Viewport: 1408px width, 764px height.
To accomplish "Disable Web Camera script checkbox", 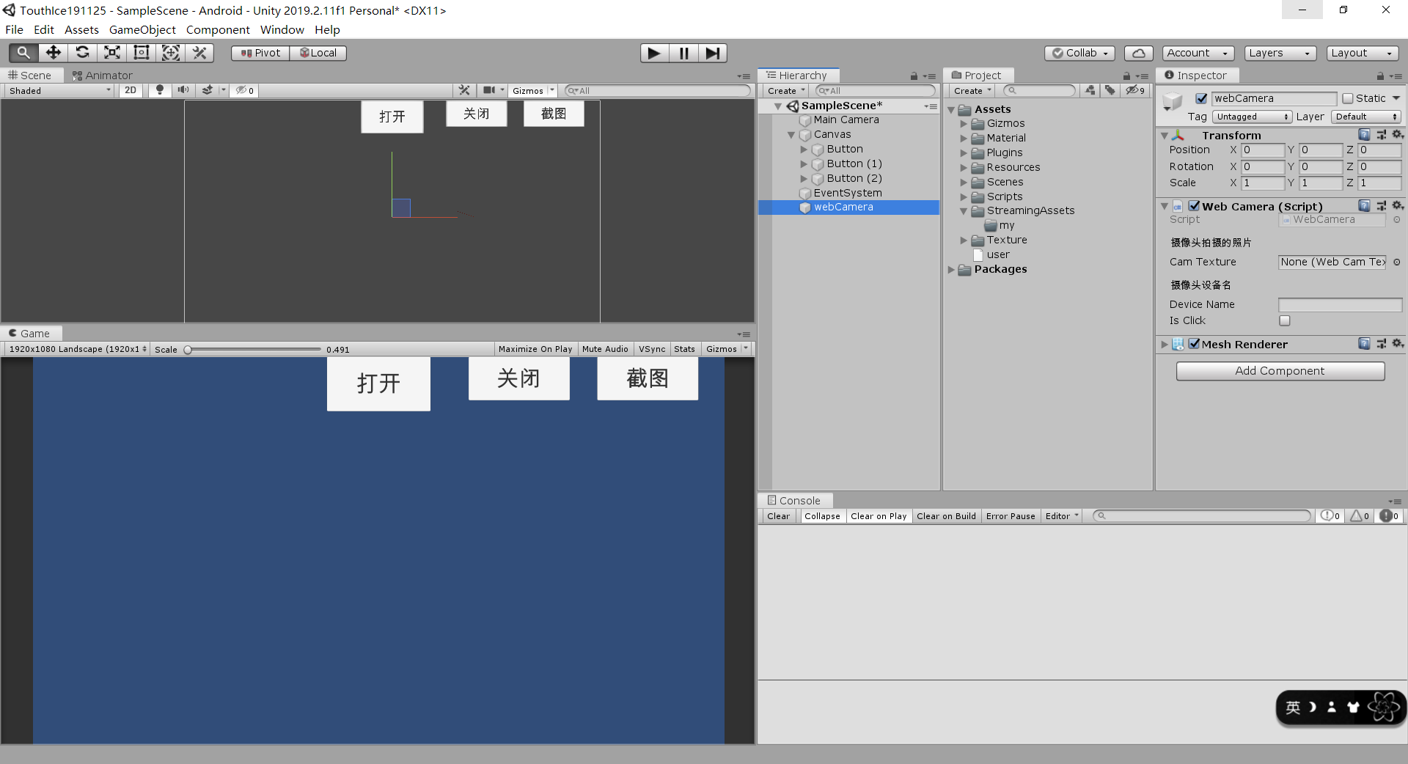I will coord(1194,206).
